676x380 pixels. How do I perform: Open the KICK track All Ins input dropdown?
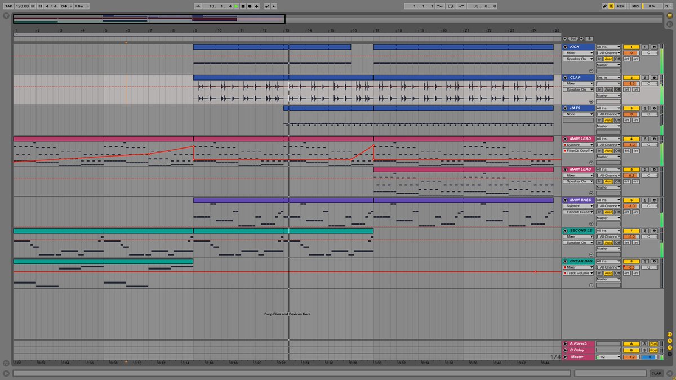tap(608, 46)
